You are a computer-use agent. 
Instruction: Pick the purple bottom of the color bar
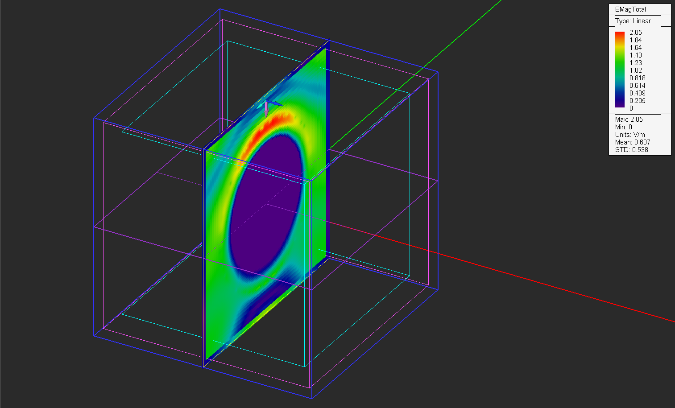click(620, 104)
